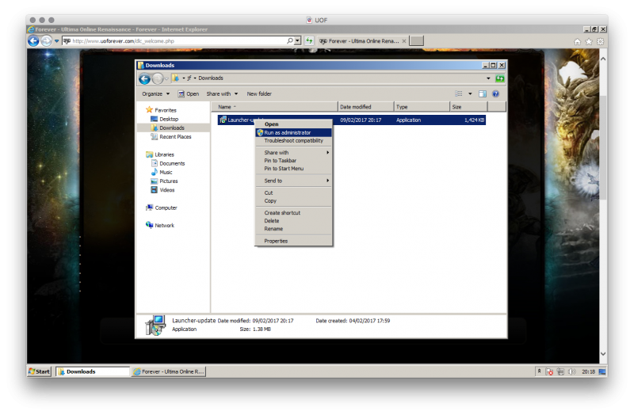Select Create shortcut

tap(293, 213)
